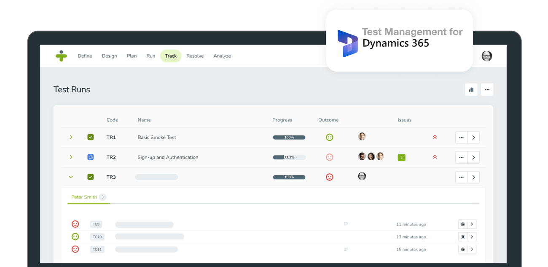Screen dimensions: 548x267
Task: Expand the TR2 test run row
Action: point(71,157)
